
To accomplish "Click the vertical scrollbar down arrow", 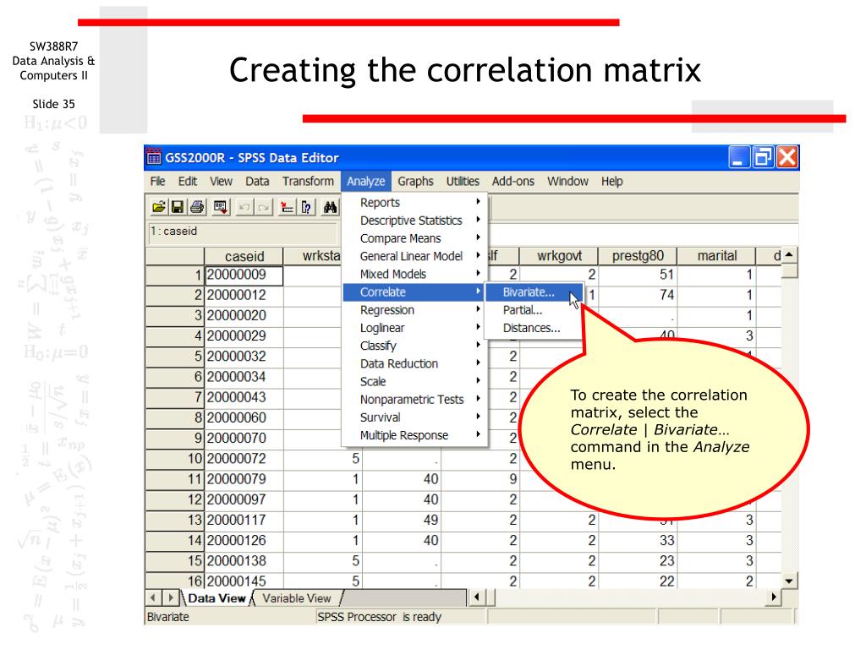I will [x=789, y=581].
